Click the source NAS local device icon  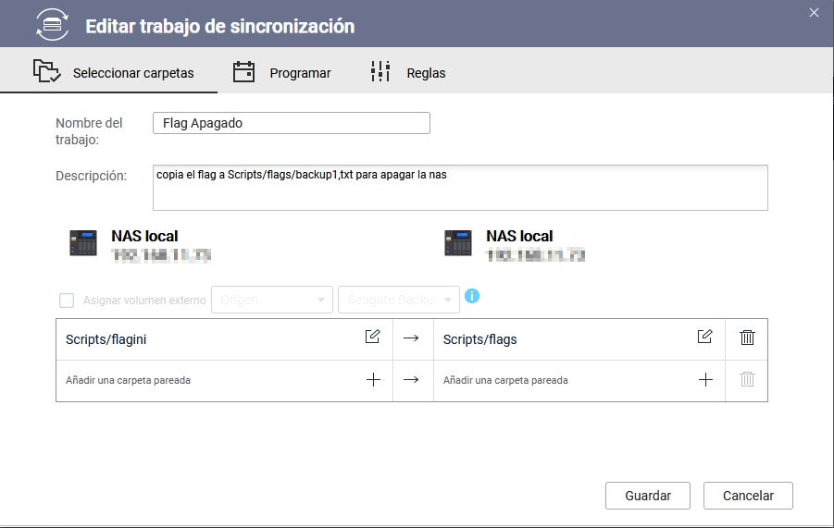83,243
